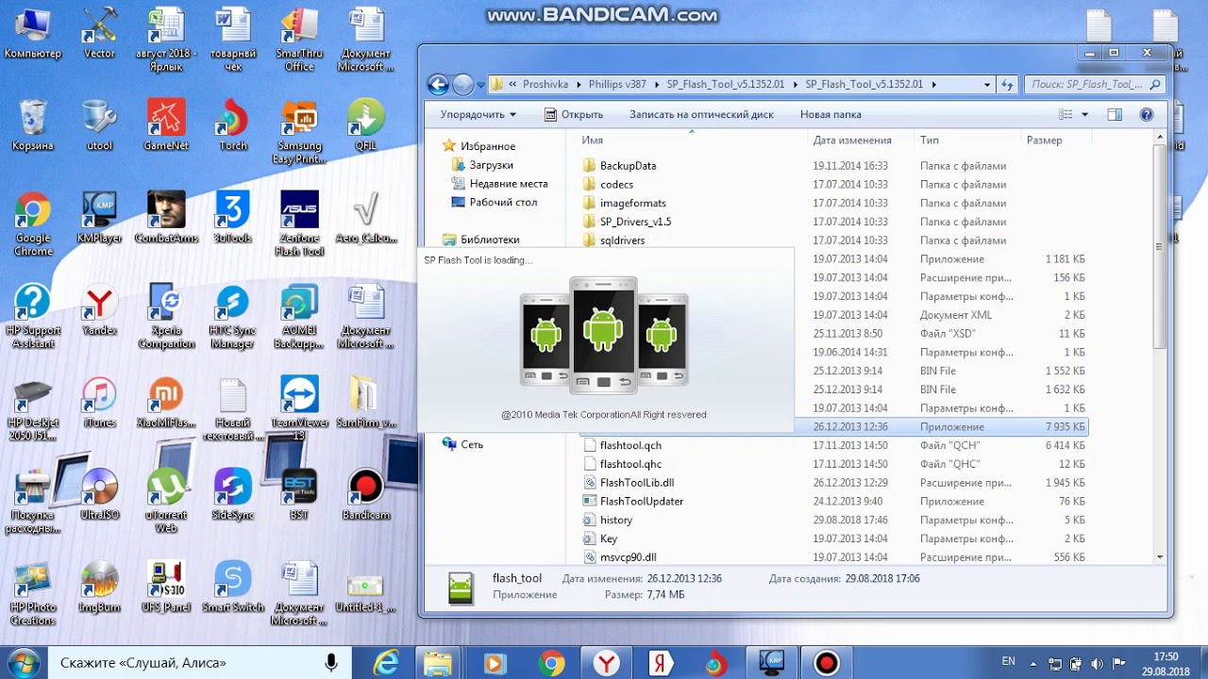
Task: Launch Zenfone Flash Tool shortcut
Action: pos(300,224)
